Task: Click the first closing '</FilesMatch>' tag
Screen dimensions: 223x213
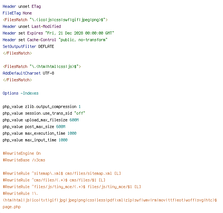Action: click(x=17, y=53)
